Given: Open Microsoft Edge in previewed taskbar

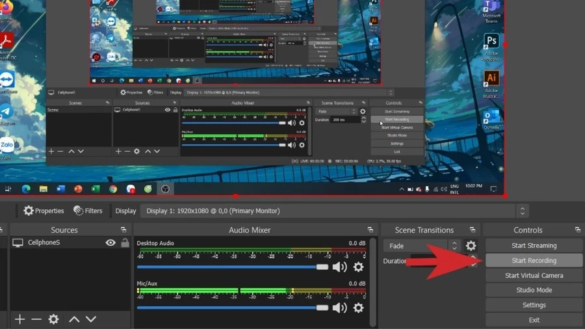Looking at the screenshot, I should [26, 189].
